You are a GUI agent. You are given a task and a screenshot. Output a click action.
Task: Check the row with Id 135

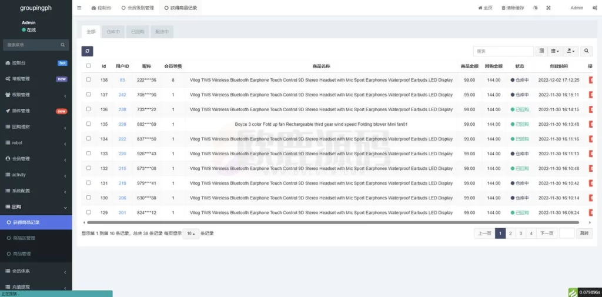tap(89, 124)
